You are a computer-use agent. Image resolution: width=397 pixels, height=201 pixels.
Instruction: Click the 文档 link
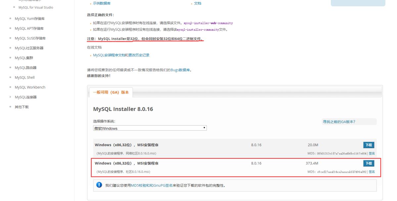coord(198,3)
